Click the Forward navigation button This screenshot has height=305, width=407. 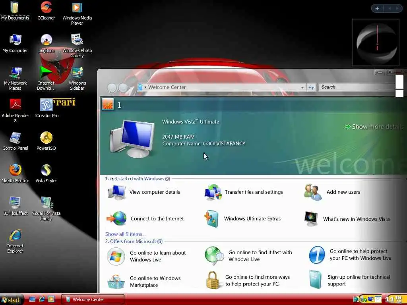(123, 88)
